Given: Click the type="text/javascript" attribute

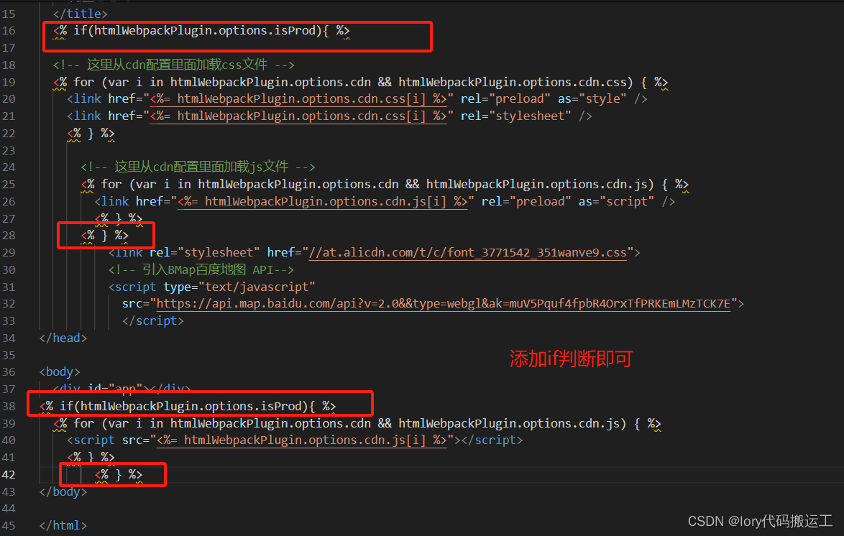Looking at the screenshot, I should [x=239, y=287].
